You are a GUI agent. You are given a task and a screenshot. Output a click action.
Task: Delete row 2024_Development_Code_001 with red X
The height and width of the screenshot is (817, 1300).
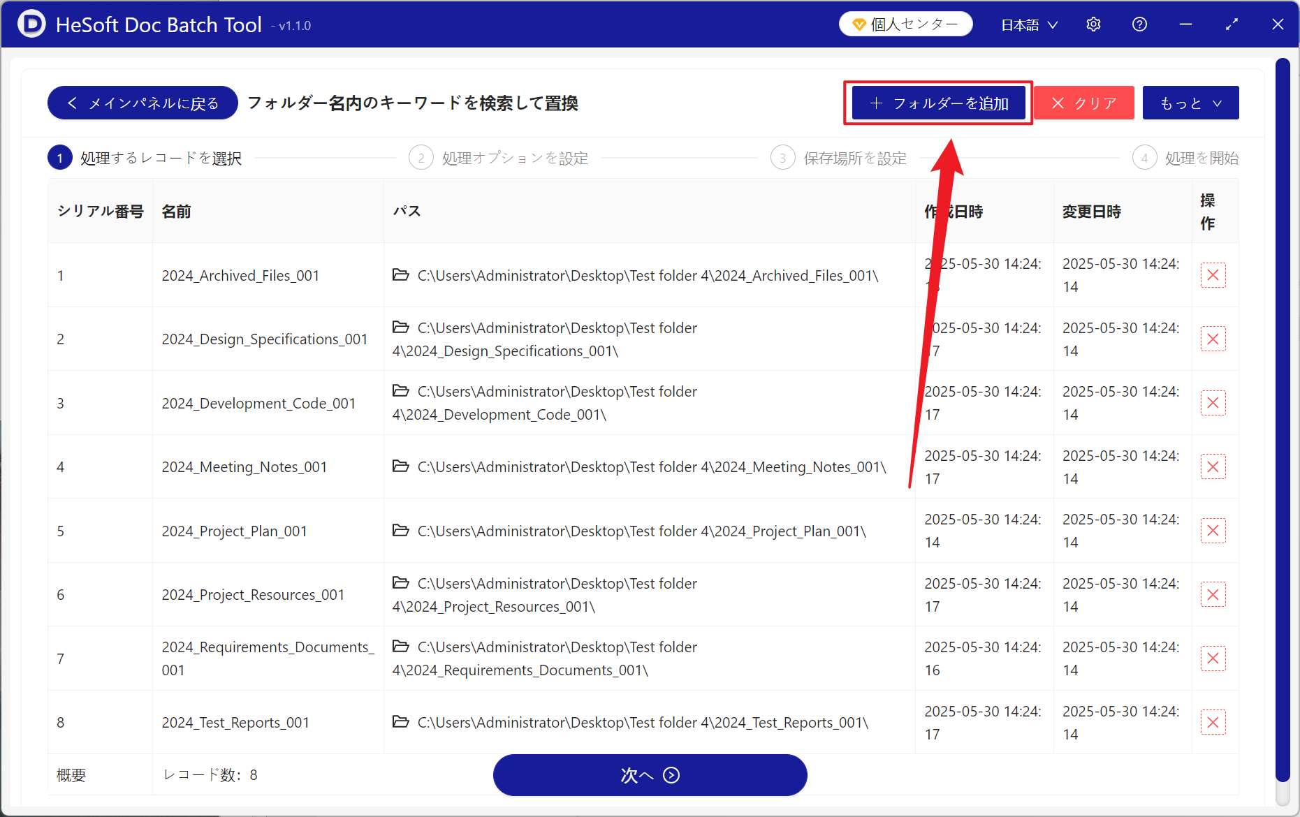pos(1213,403)
